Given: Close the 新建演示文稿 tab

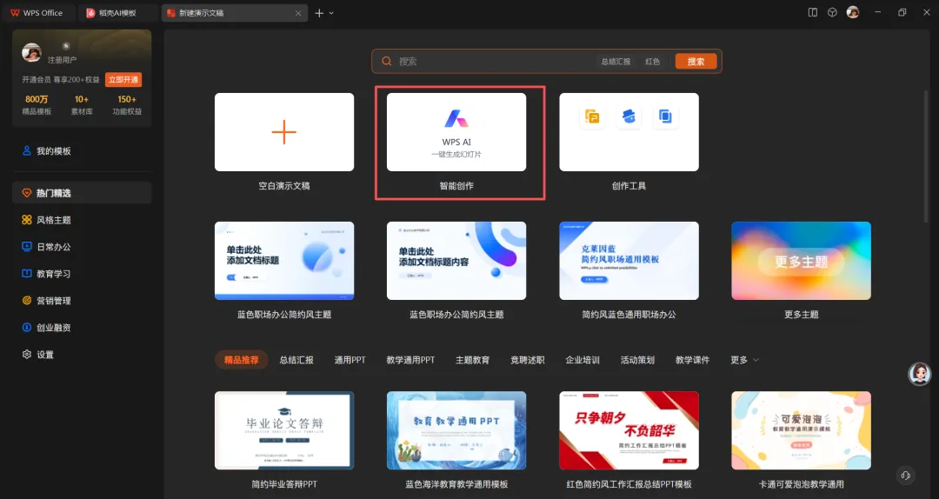Looking at the screenshot, I should click(x=298, y=13).
